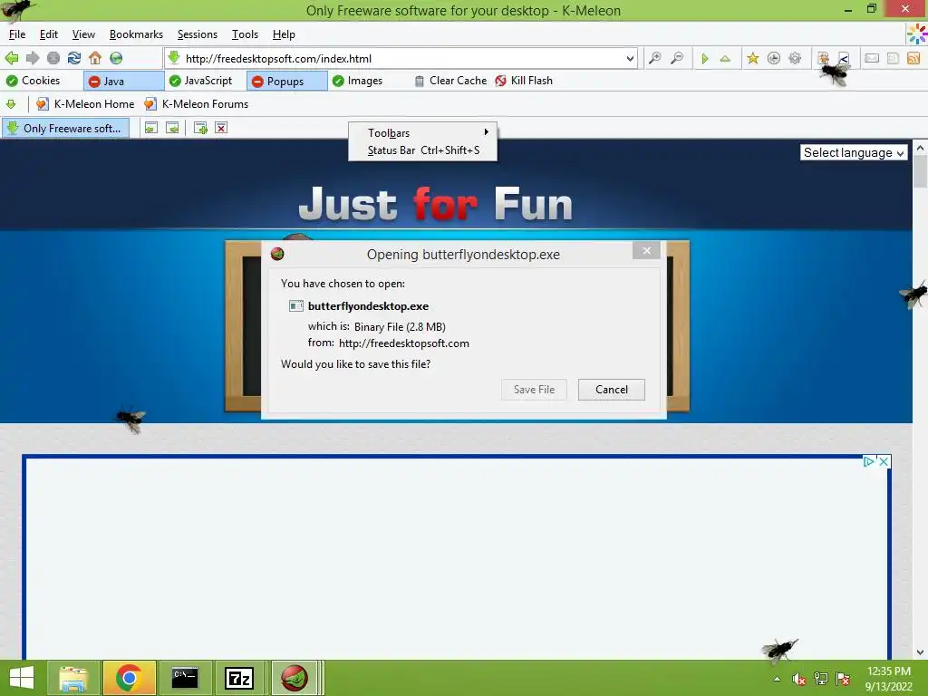The height and width of the screenshot is (696, 928).
Task: Click the scrollbar down arrow
Action: [920, 652]
